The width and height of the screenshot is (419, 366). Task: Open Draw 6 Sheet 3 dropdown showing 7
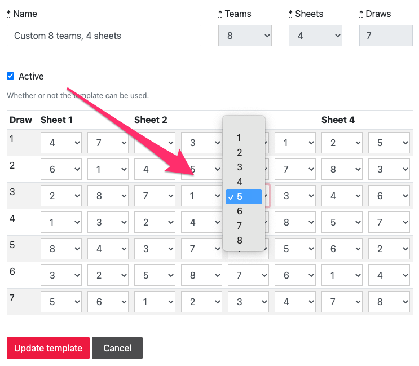(x=248, y=275)
